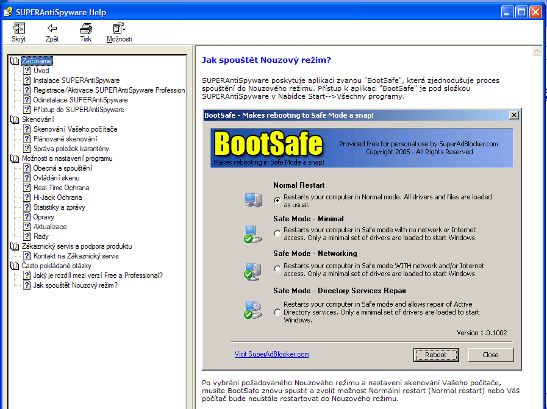This screenshot has width=547, height=409.
Task: Minimize the SUPERAntiSpyware Help window
Action: tap(507, 12)
